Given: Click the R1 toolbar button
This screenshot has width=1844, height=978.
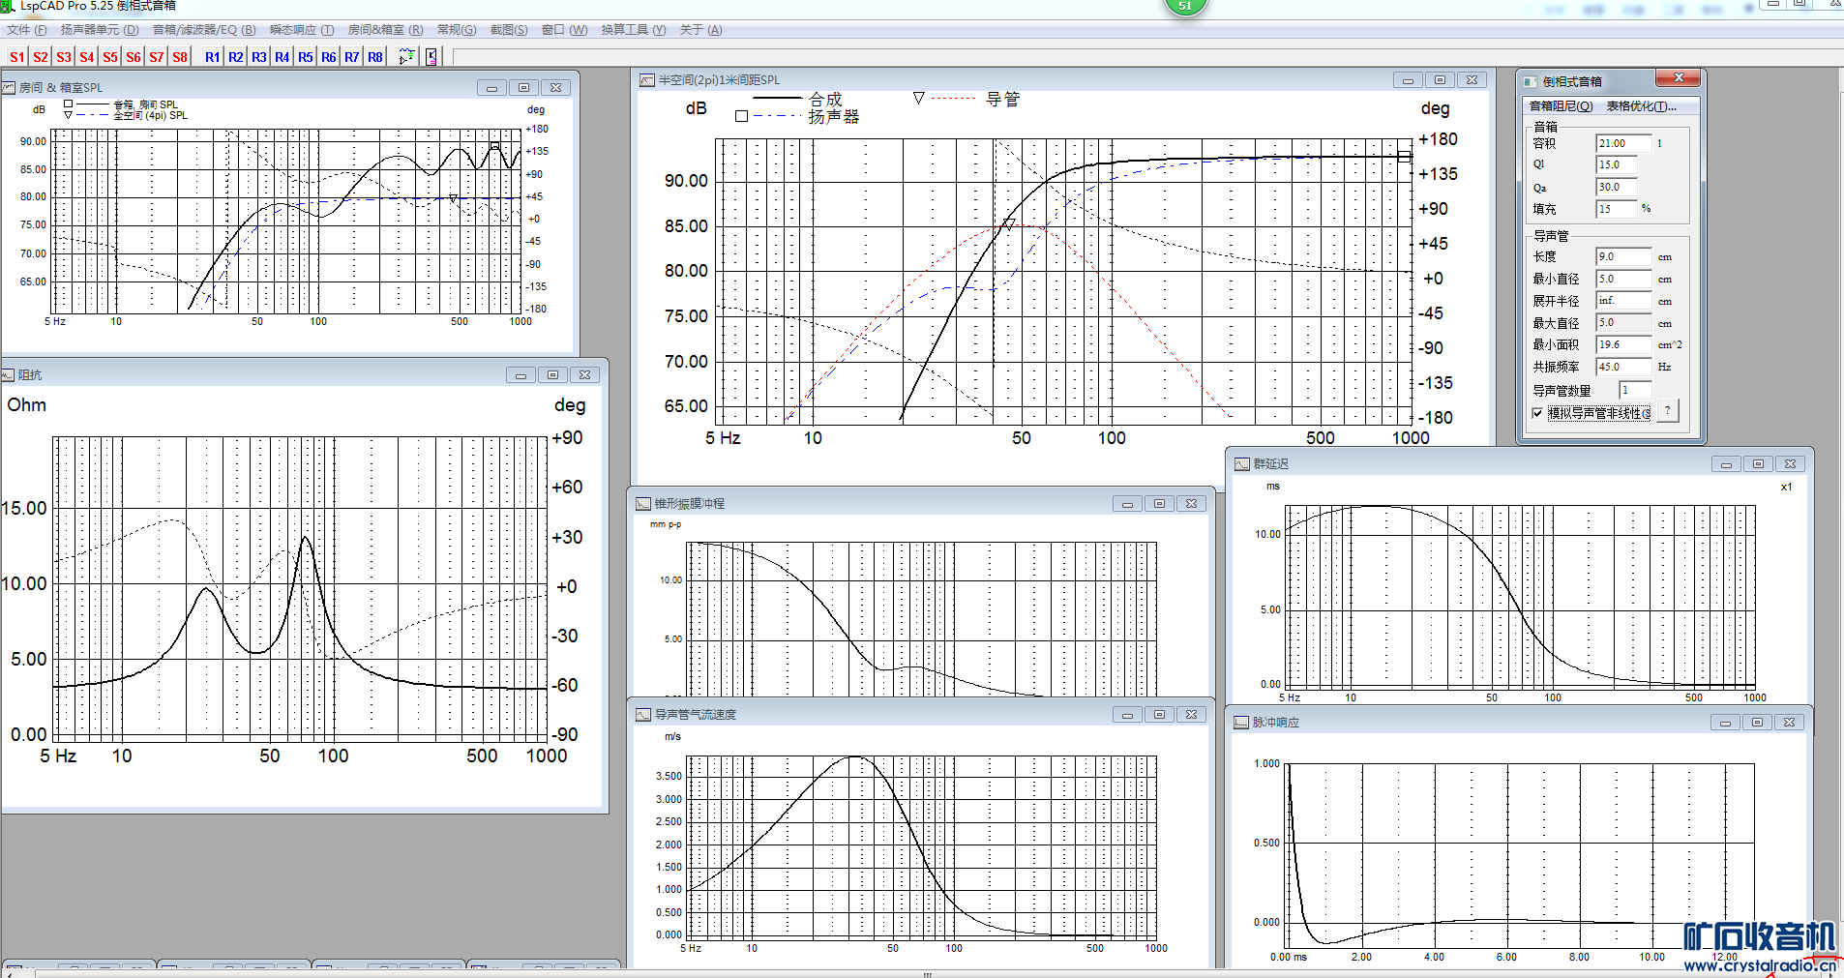Looking at the screenshot, I should [213, 57].
